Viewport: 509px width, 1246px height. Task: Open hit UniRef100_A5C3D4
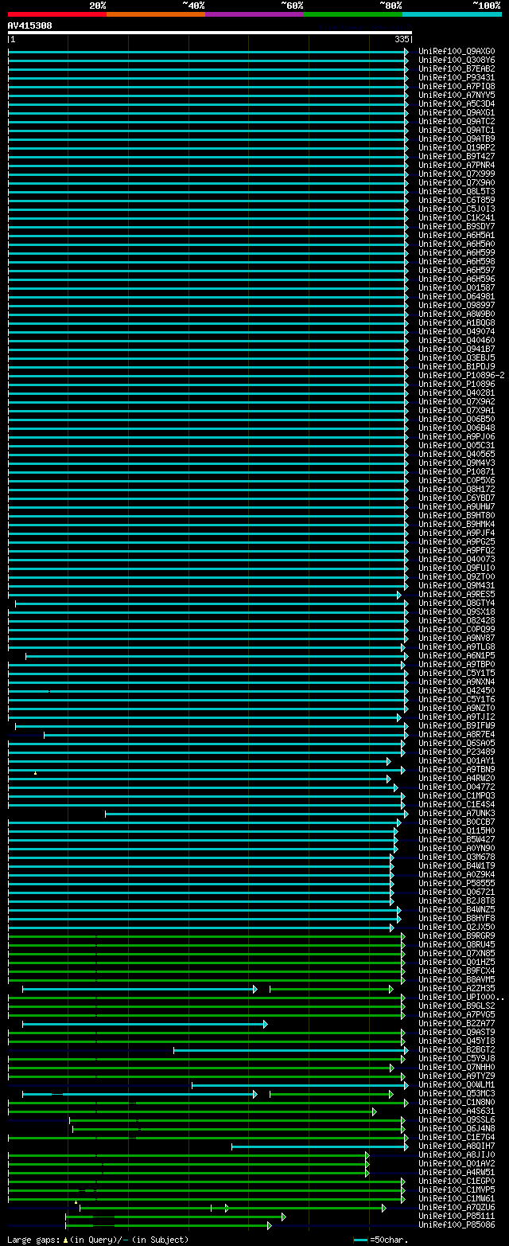click(457, 104)
